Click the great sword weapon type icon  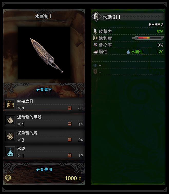[x=97, y=16]
